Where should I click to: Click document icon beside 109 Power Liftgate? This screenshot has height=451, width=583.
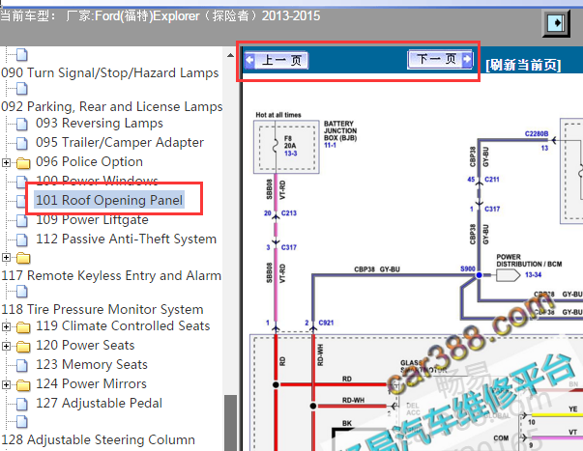22,220
